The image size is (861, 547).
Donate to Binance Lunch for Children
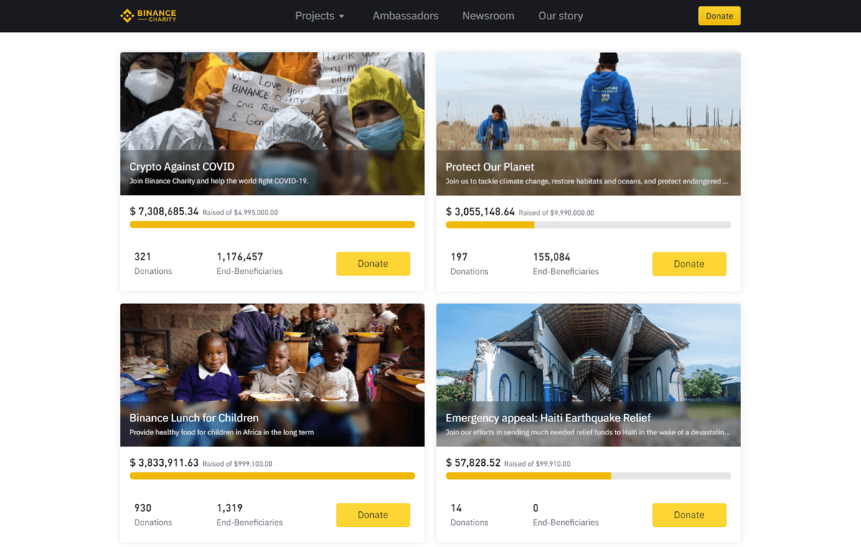pos(373,515)
